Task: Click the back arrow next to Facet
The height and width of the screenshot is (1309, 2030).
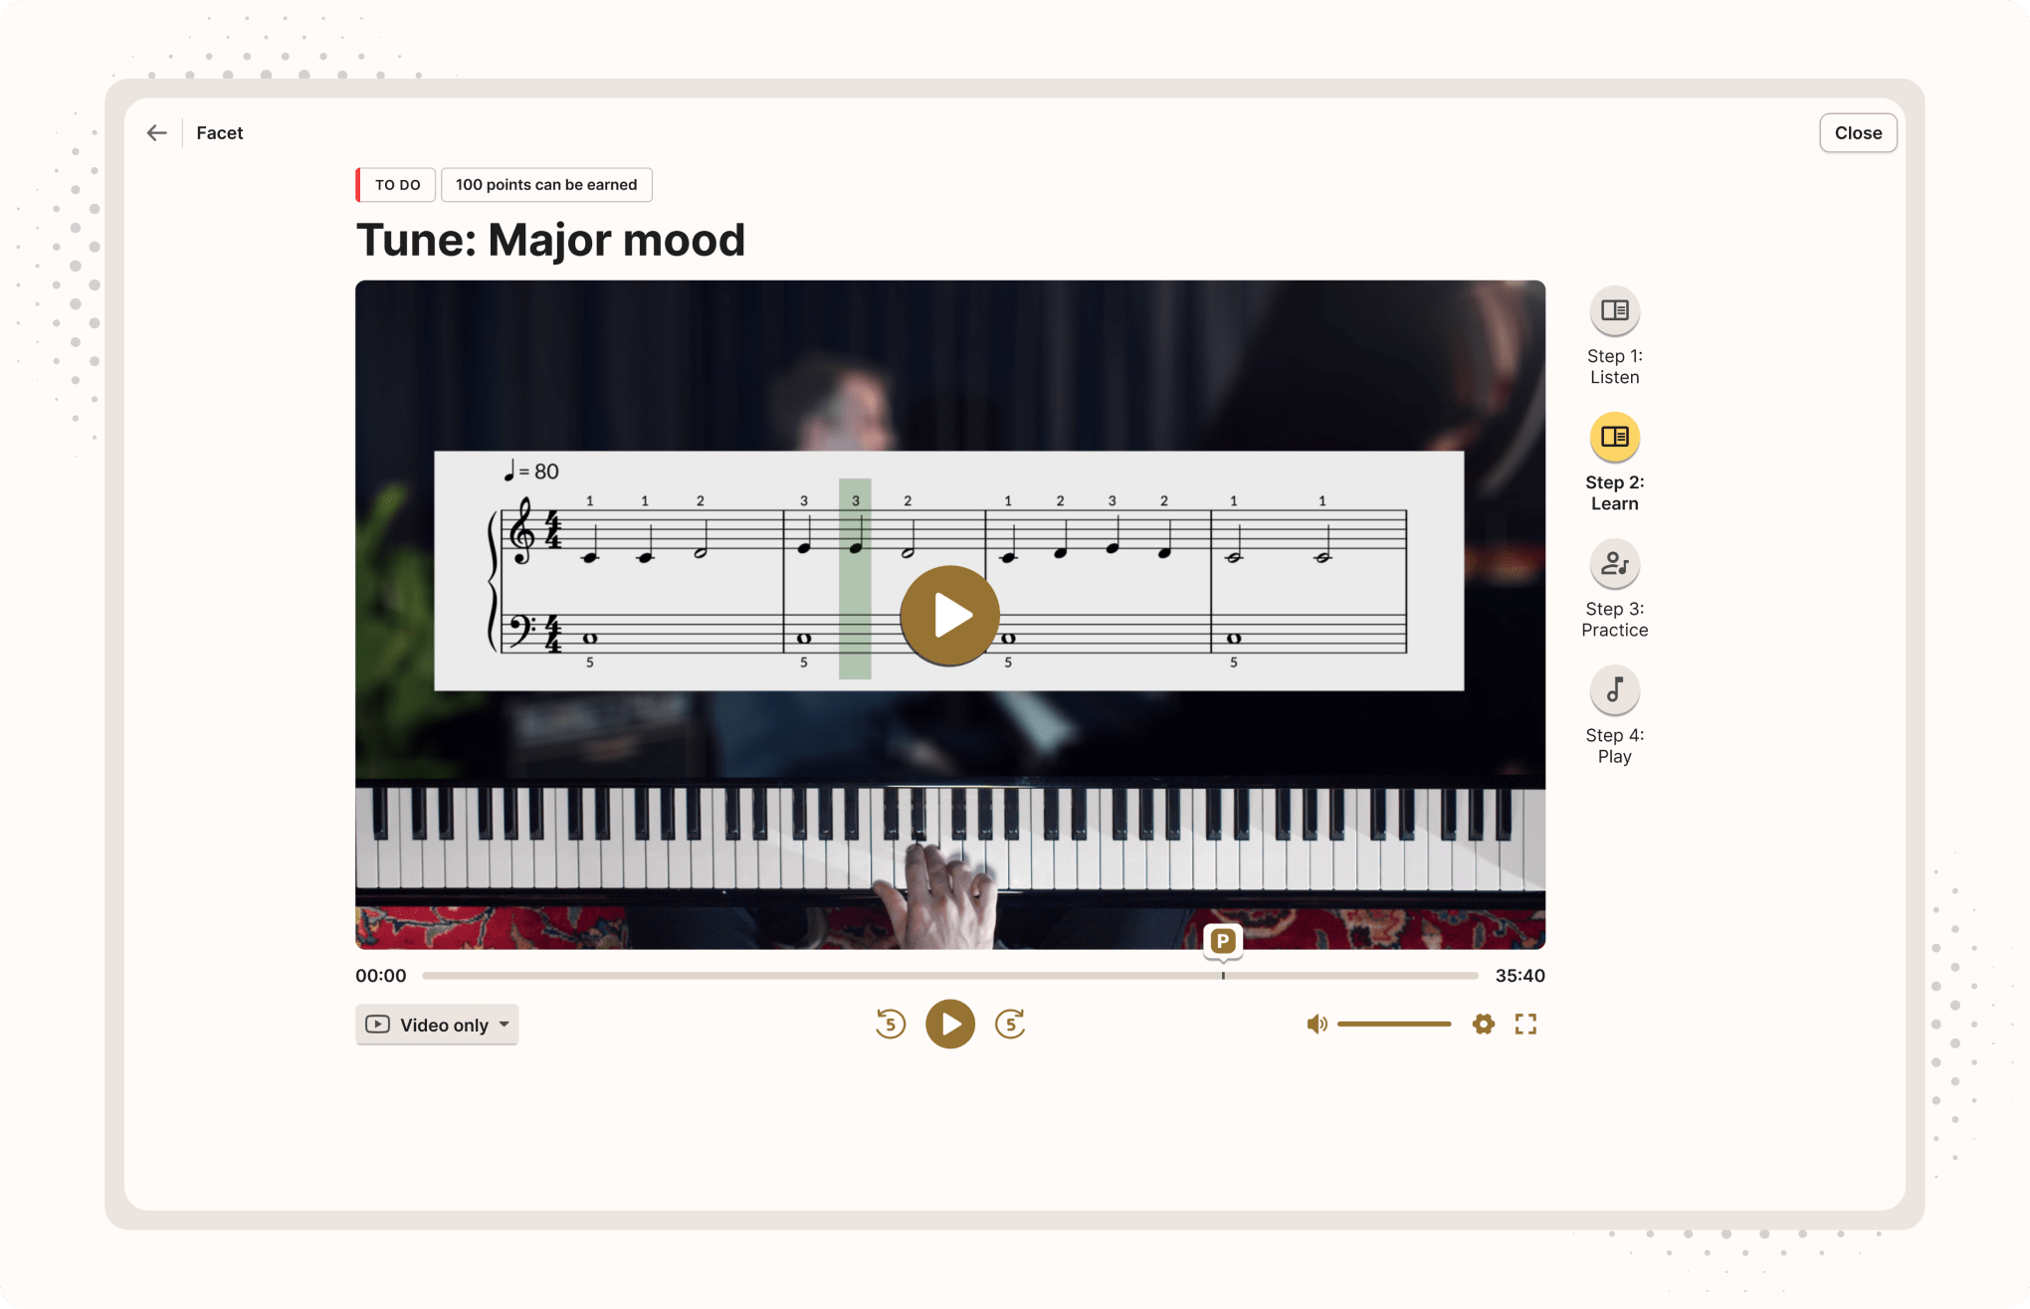Action: pos(156,133)
